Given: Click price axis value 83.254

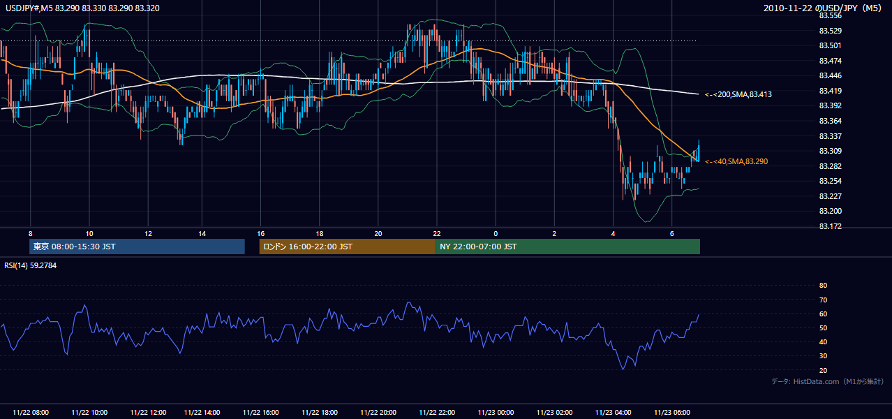Looking at the screenshot, I should pyautogui.click(x=830, y=181).
